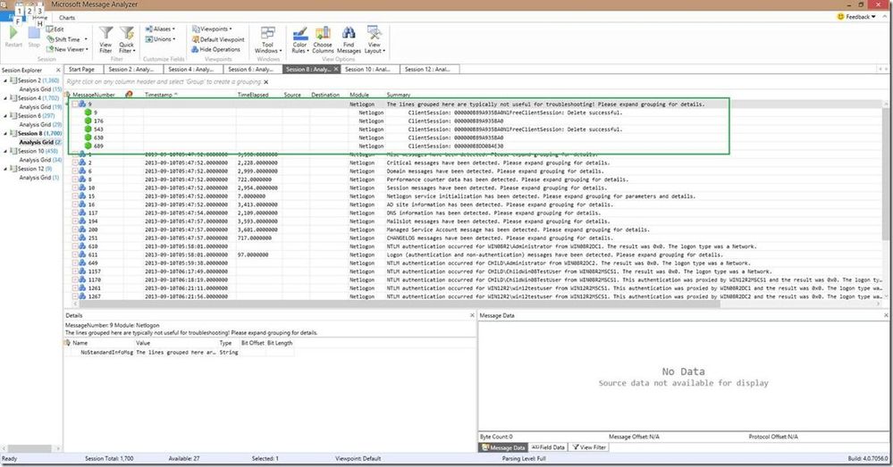Switch to the Session 10 tab
Viewport: 893px width, 467px height.
coord(368,70)
